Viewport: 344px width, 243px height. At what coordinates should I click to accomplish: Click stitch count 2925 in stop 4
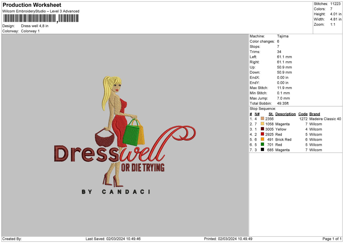click(x=269, y=134)
